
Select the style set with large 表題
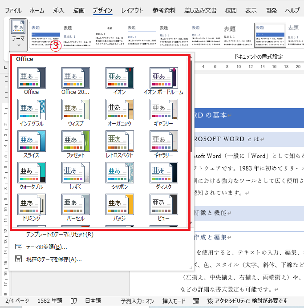point(238,35)
